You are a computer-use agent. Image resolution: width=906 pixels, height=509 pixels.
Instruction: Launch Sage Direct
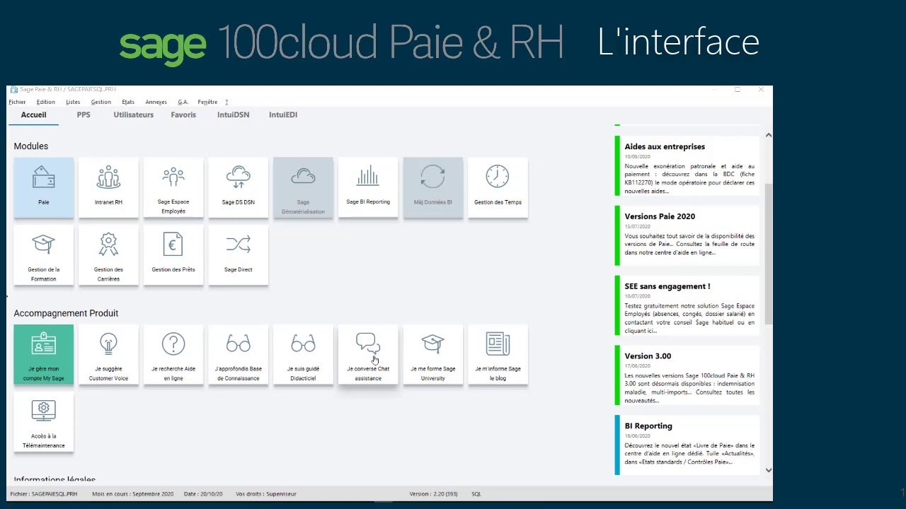(x=238, y=255)
